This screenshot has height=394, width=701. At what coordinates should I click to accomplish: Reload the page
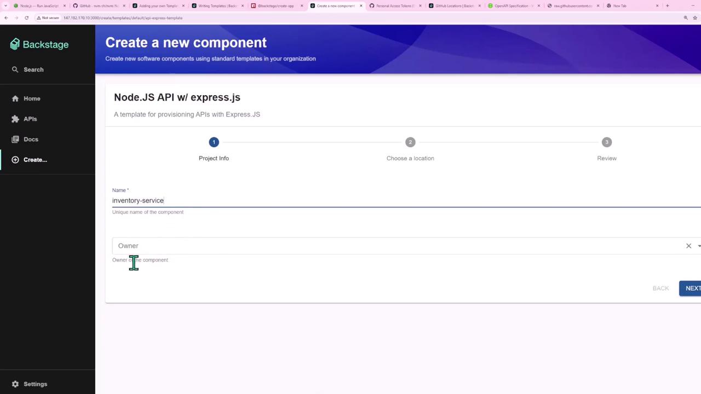[x=26, y=18]
